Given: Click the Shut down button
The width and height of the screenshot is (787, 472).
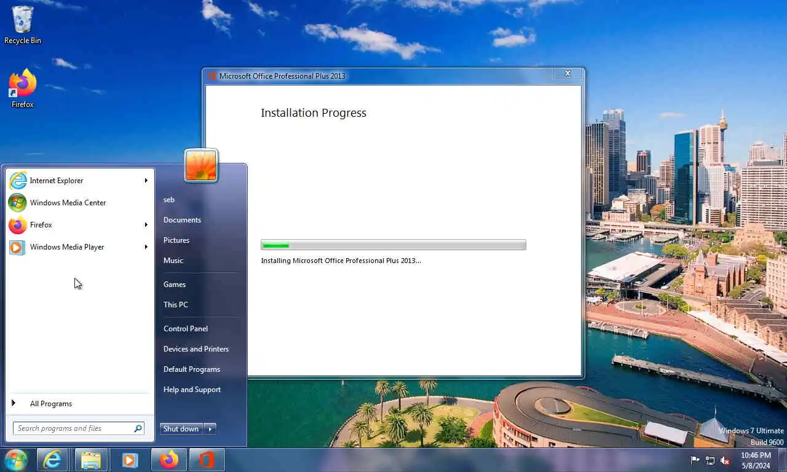Looking at the screenshot, I should [181, 429].
